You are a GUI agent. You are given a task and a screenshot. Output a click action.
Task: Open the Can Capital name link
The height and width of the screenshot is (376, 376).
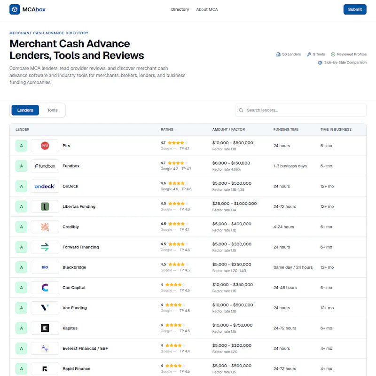74,288
